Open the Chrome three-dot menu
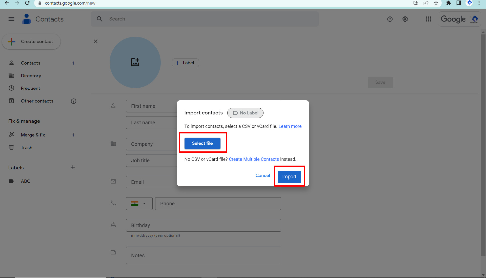The width and height of the screenshot is (486, 278). (479, 3)
